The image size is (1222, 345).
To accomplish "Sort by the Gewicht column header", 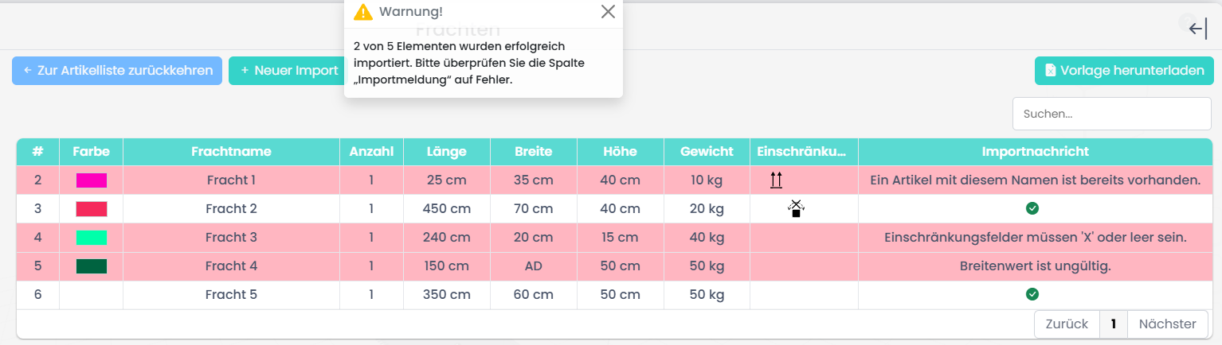I will (707, 151).
